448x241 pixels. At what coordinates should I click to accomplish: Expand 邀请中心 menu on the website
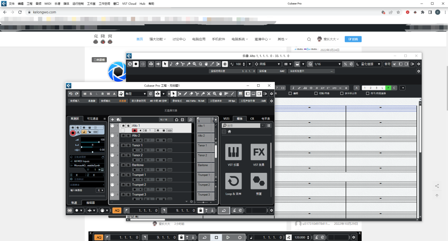pyautogui.click(x=262, y=39)
